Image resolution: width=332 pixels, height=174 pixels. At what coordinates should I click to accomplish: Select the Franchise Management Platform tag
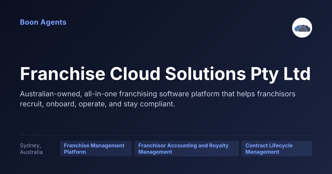click(x=96, y=149)
